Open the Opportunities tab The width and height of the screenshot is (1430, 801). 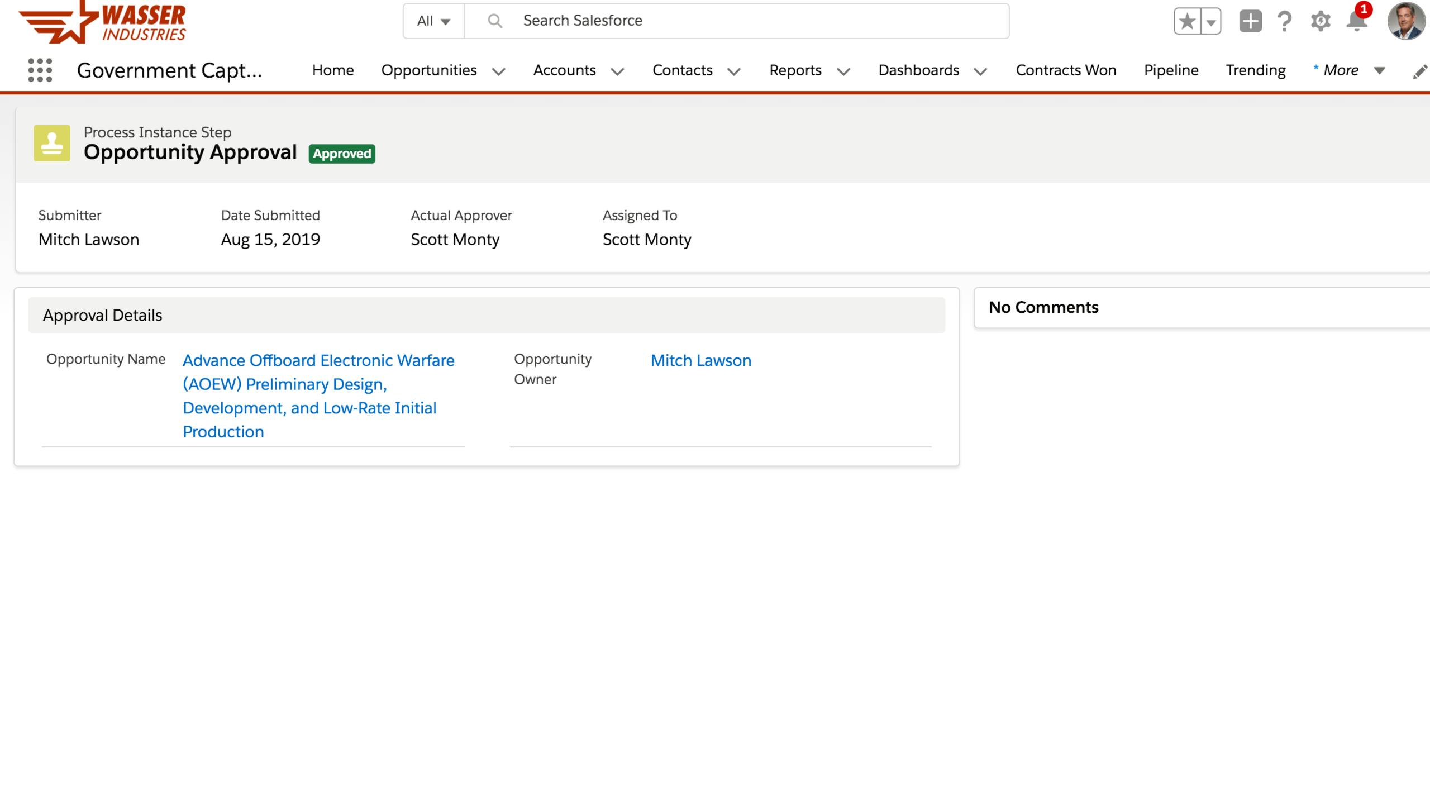(429, 70)
